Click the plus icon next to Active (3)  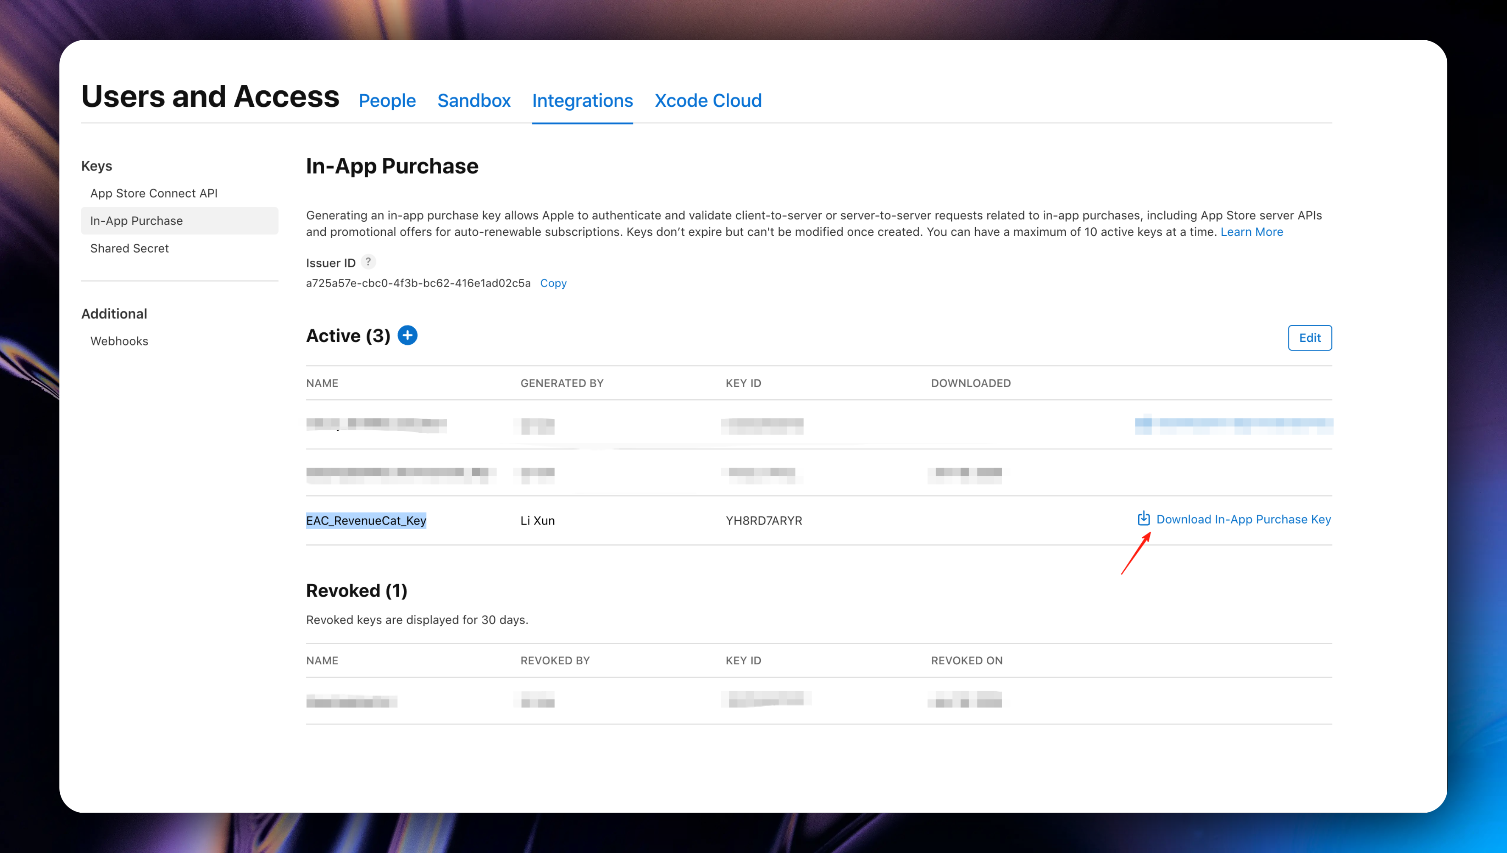(x=407, y=336)
